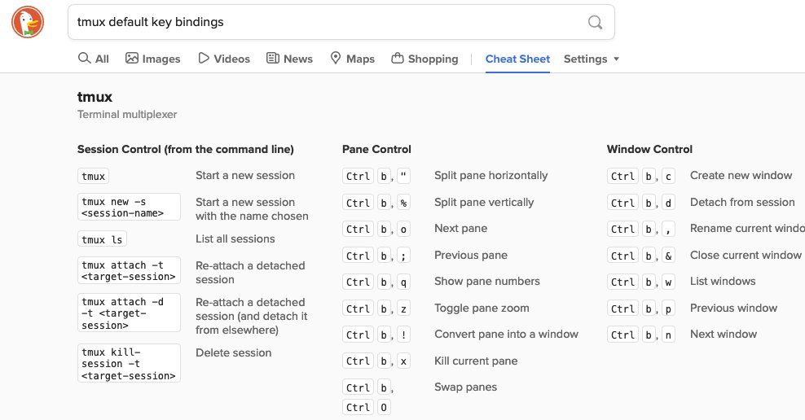
Task: Click the Maps location pin icon
Action: click(335, 58)
